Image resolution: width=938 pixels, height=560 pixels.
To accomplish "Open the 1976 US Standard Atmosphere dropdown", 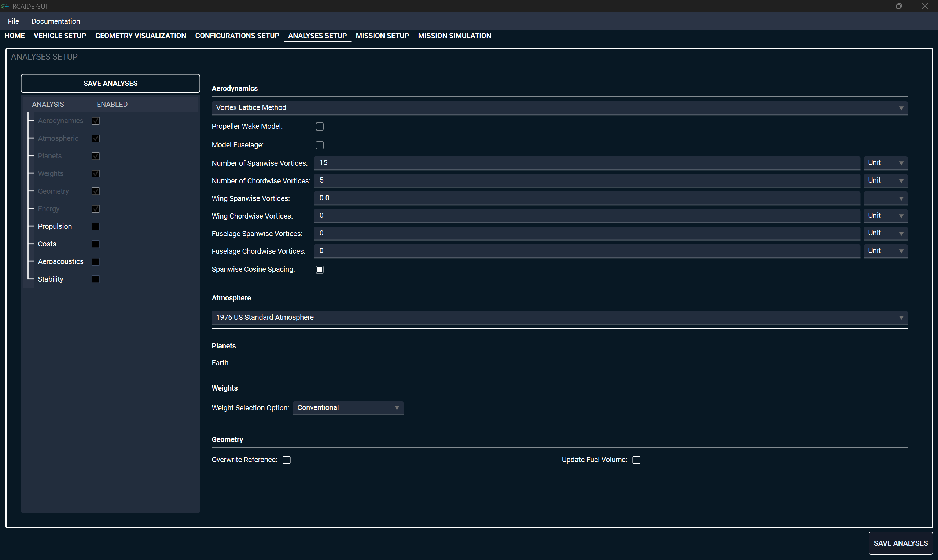I will coord(560,318).
